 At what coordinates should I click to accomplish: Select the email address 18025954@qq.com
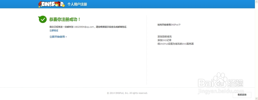tap(84, 27)
